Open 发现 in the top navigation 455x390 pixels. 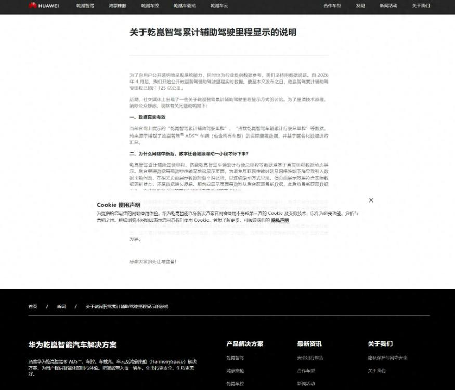pos(360,6)
